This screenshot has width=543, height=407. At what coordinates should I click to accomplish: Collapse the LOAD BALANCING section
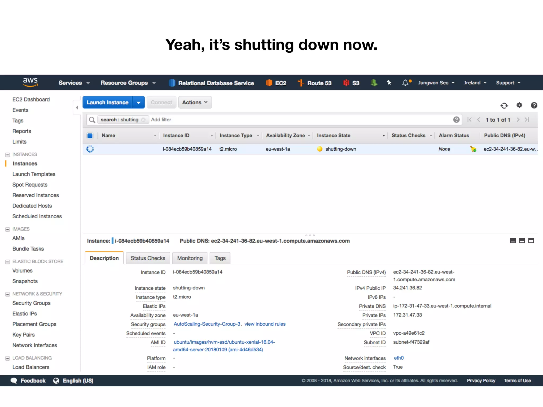tap(7, 358)
